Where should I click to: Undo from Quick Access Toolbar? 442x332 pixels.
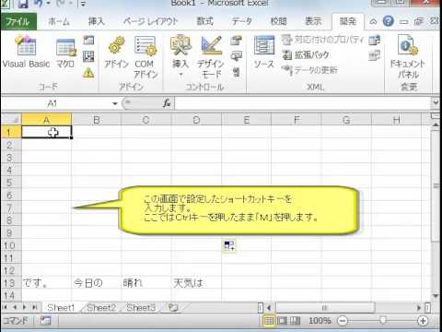pyautogui.click(x=39, y=4)
